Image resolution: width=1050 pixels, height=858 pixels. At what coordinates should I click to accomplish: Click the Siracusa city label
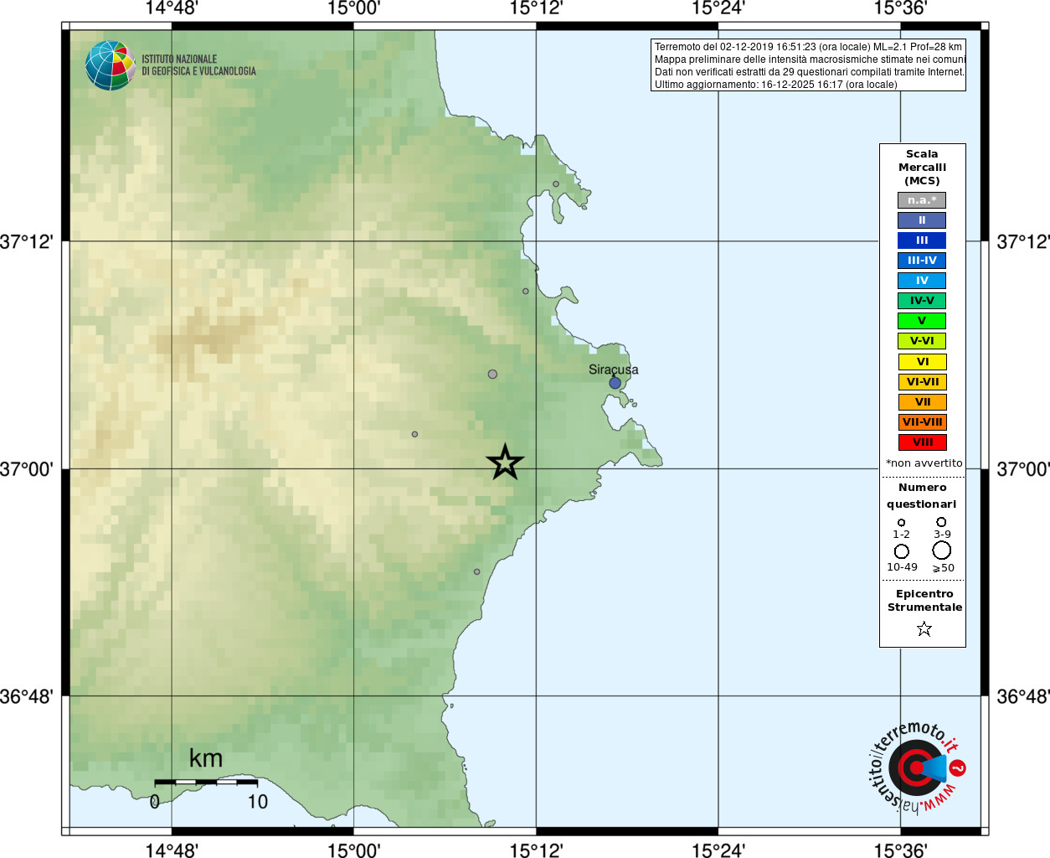613,370
